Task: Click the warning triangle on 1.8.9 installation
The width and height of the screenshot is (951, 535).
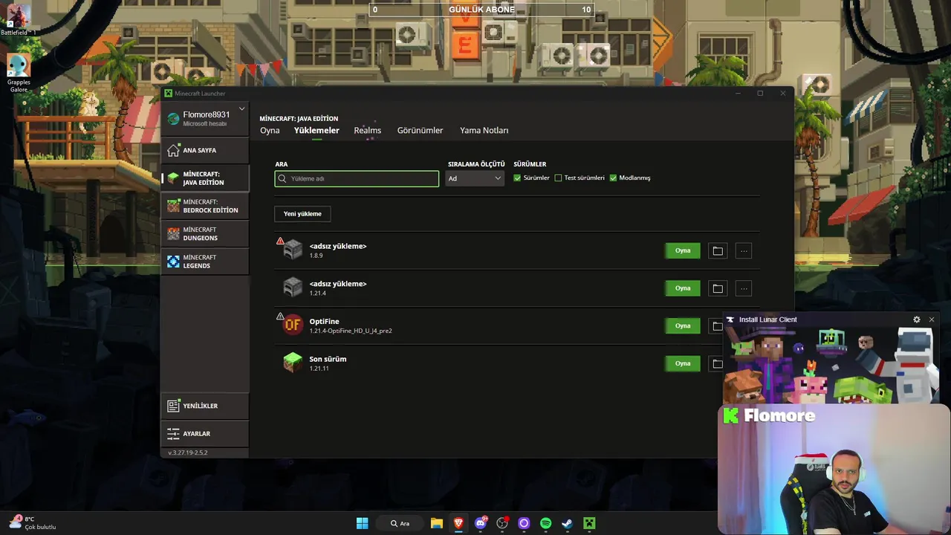Action: [280, 241]
